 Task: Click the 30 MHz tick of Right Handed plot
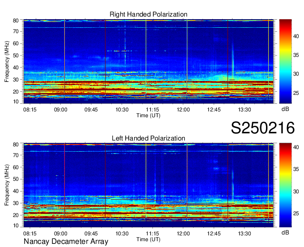16,80
